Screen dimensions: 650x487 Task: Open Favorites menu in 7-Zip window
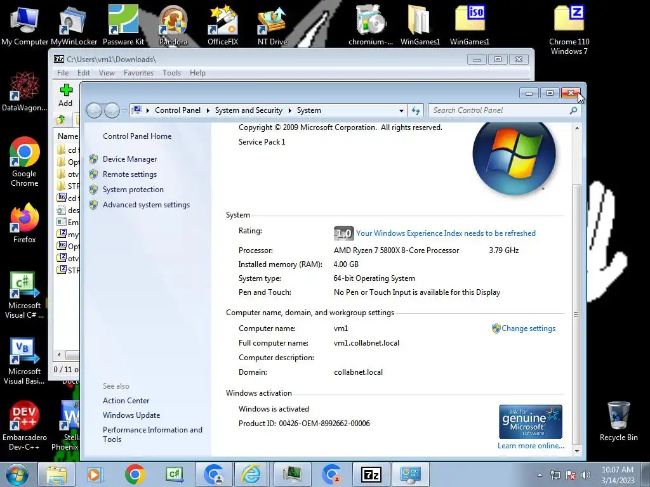click(138, 73)
